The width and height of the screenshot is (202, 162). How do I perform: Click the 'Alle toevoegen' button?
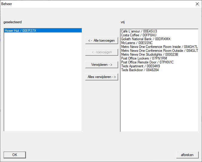101,40
